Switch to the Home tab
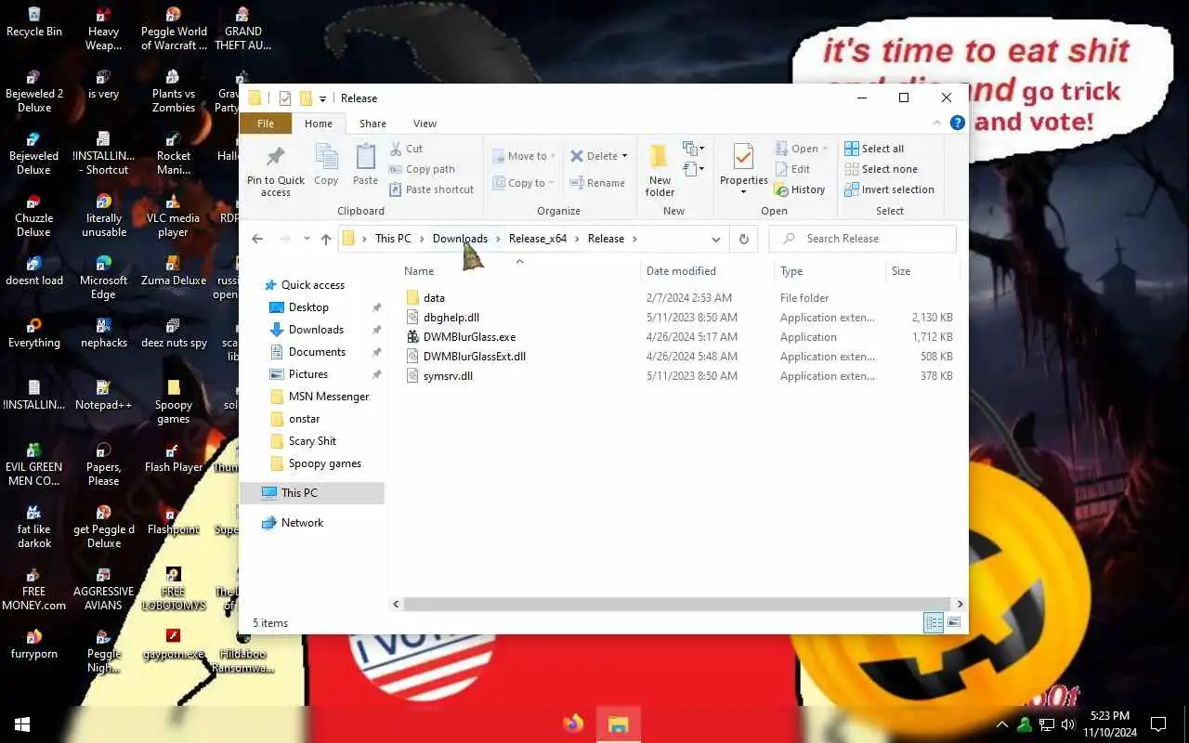 coord(319,124)
